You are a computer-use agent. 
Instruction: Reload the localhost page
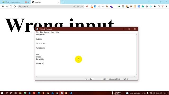[11, 6]
